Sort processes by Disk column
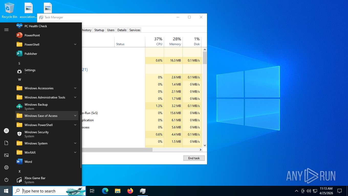Screen dimensions: 348x196 [192, 42]
